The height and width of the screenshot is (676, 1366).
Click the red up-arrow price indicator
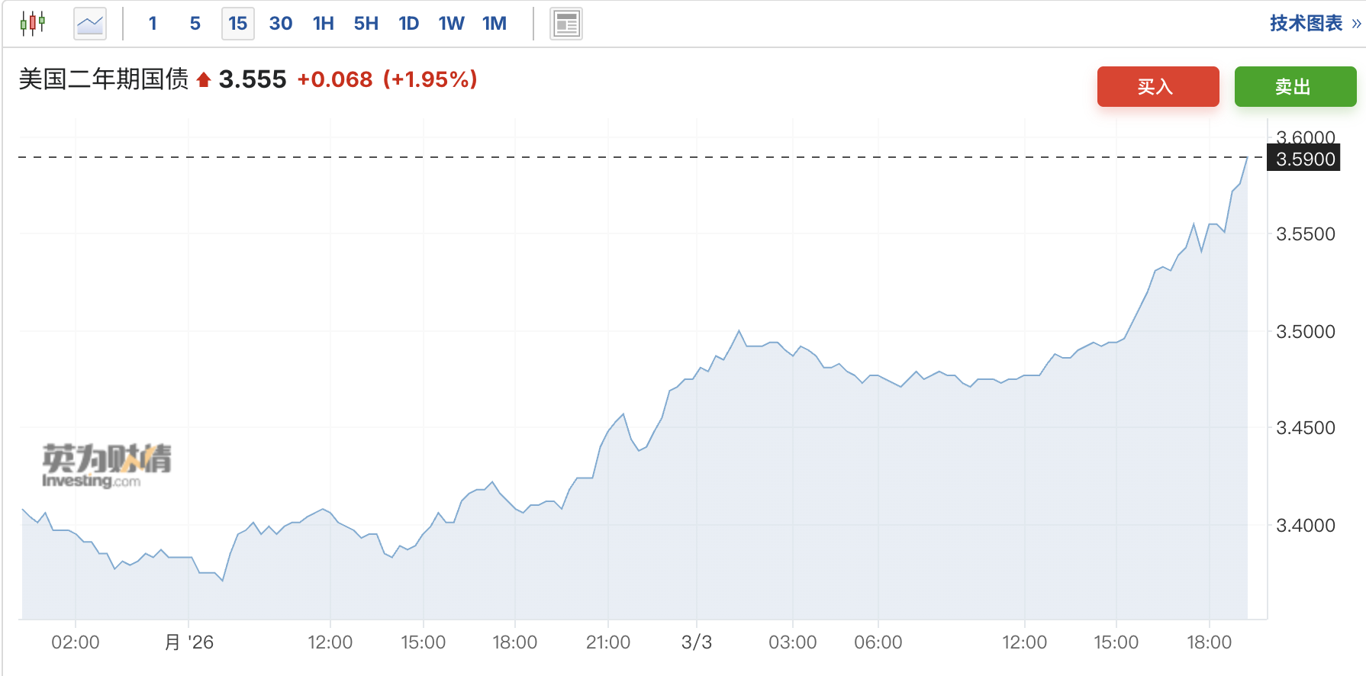click(x=203, y=80)
